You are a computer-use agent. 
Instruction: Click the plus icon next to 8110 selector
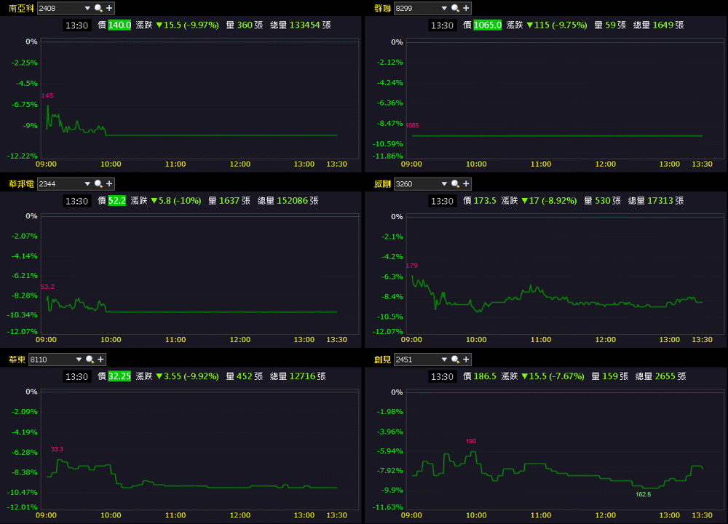pos(100,360)
